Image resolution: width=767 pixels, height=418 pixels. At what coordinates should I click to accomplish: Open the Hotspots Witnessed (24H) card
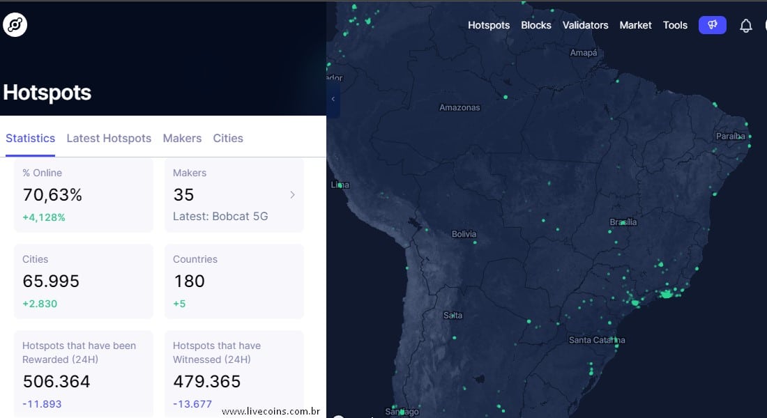pos(234,373)
